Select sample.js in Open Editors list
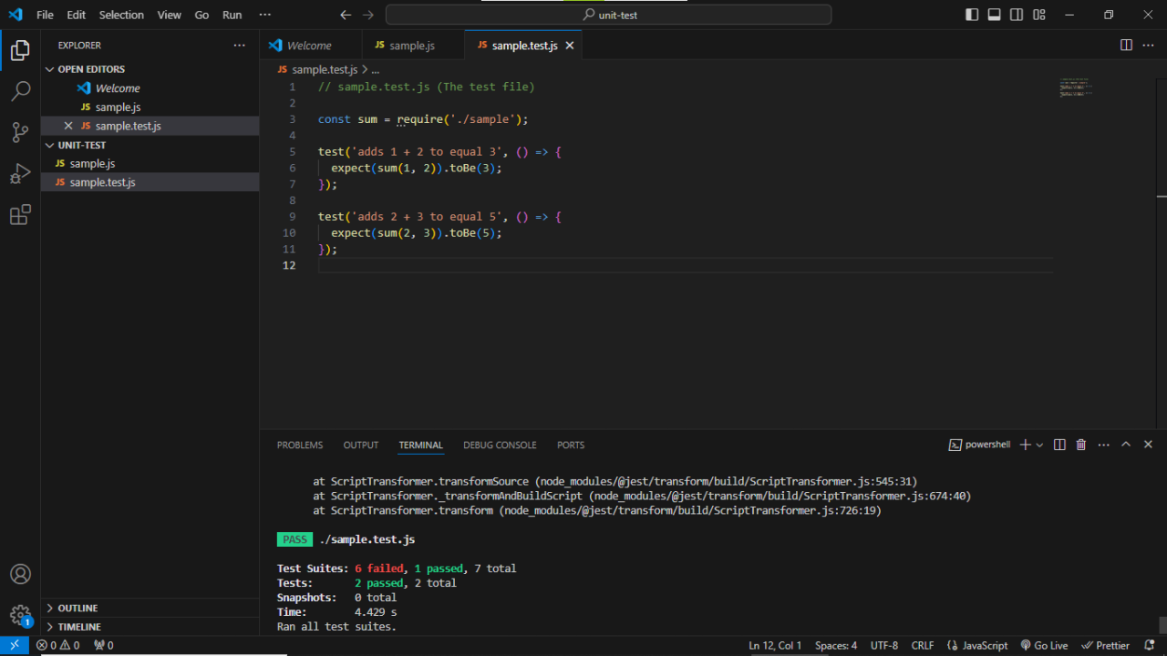The image size is (1167, 656). 150,108
